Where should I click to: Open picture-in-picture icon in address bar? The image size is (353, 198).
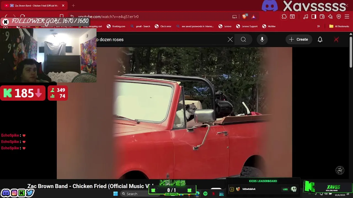pyautogui.click(x=235, y=16)
